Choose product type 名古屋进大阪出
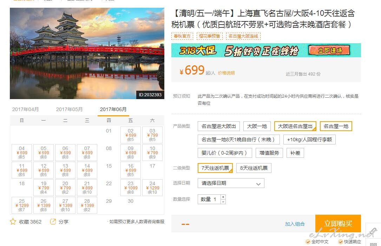 click(x=219, y=126)
